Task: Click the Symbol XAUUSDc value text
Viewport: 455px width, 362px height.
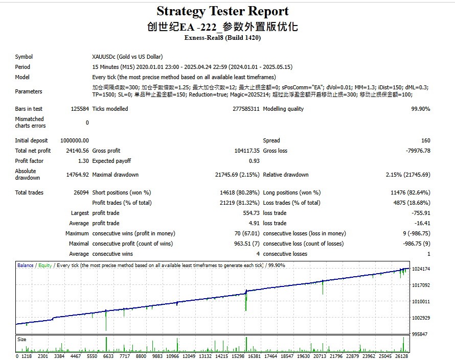Action: [x=127, y=57]
